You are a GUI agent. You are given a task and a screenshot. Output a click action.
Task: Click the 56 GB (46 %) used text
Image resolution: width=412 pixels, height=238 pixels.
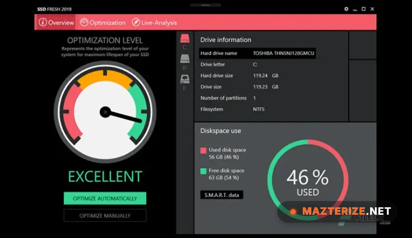224,157
